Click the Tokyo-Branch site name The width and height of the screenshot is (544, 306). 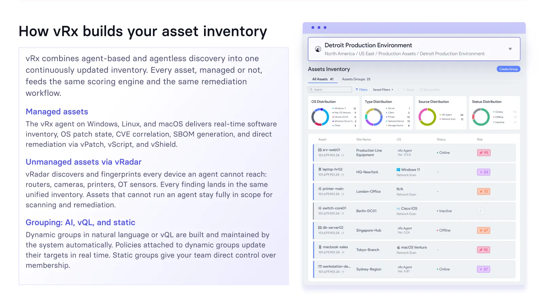[x=368, y=250]
